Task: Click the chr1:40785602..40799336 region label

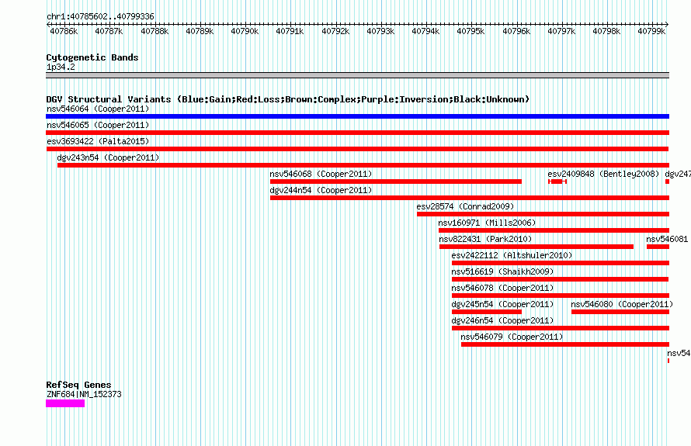Action: 100,16
